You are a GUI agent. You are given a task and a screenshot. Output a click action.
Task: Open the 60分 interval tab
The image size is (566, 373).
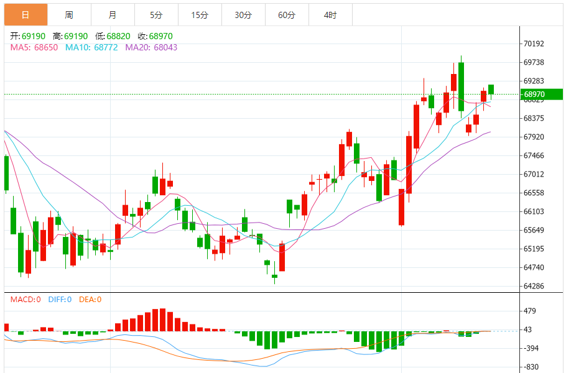(x=287, y=15)
